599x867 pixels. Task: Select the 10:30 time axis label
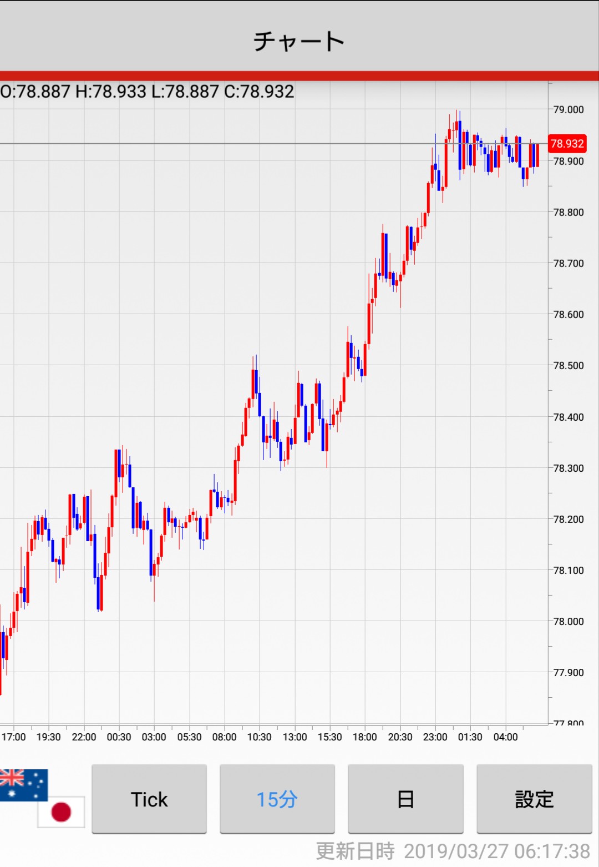(x=260, y=737)
